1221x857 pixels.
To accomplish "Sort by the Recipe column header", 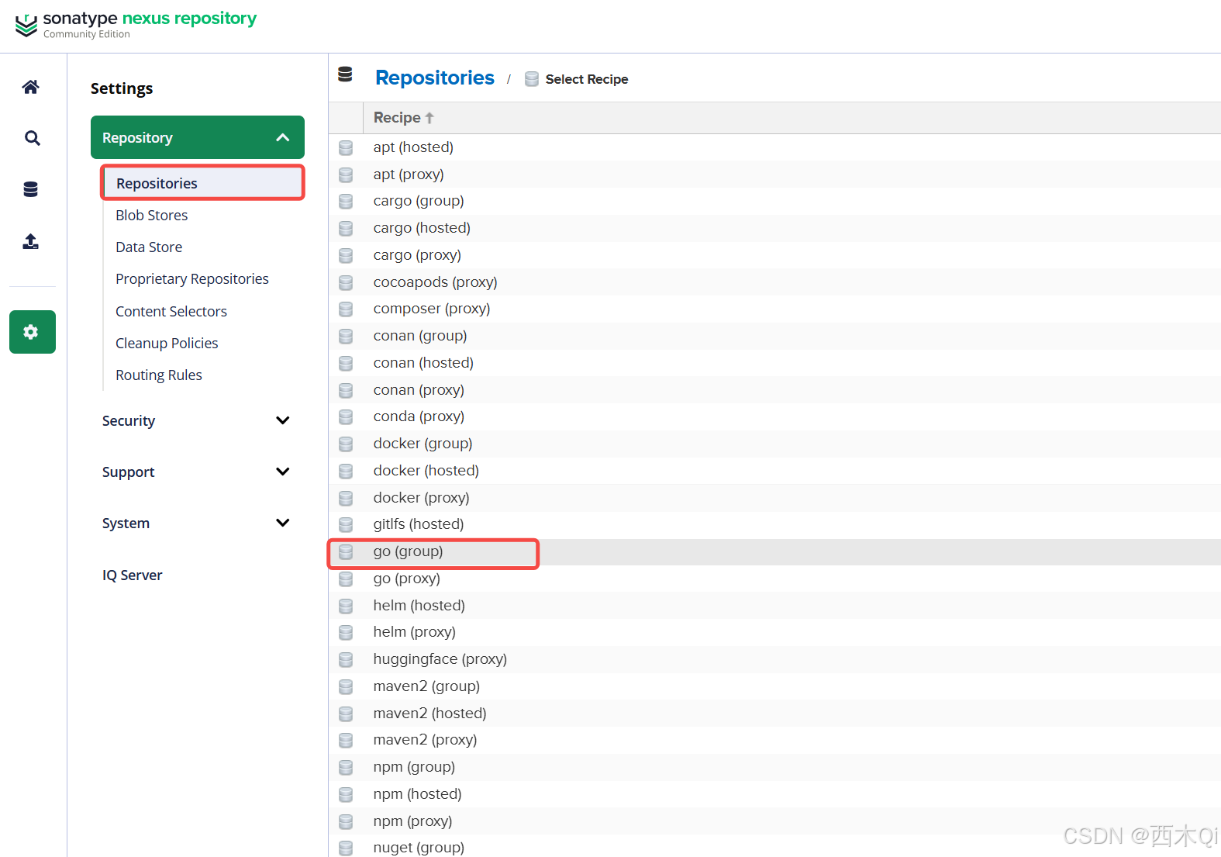I will tap(403, 117).
